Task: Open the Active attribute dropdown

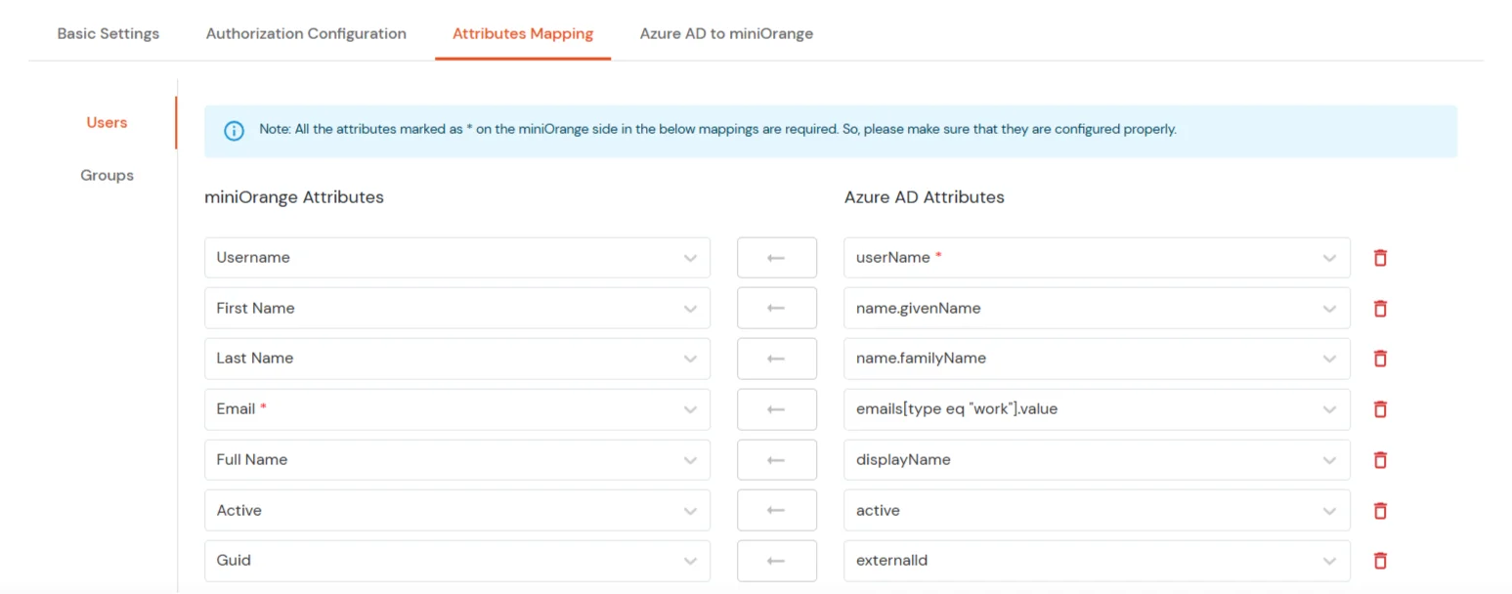Action: click(x=691, y=510)
